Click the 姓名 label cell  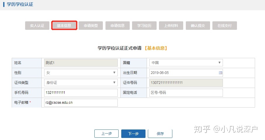tap(27, 63)
